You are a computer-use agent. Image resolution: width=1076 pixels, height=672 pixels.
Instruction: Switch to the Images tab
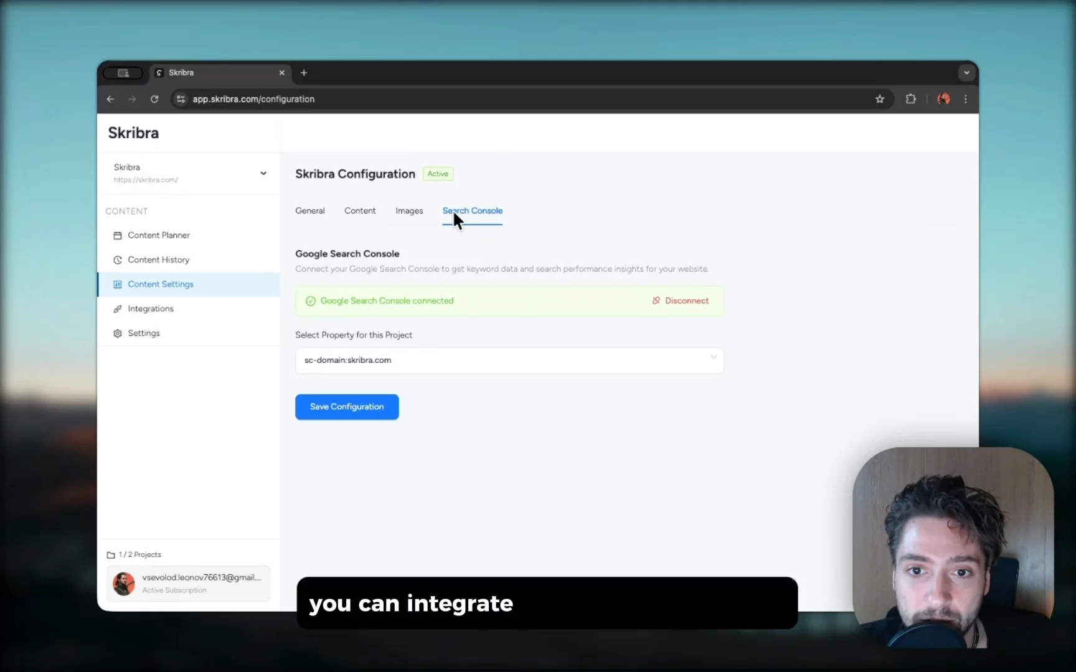408,211
